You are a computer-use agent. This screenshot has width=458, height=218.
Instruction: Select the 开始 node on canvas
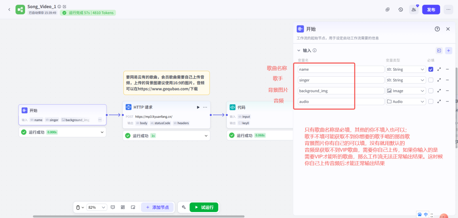point(62,115)
